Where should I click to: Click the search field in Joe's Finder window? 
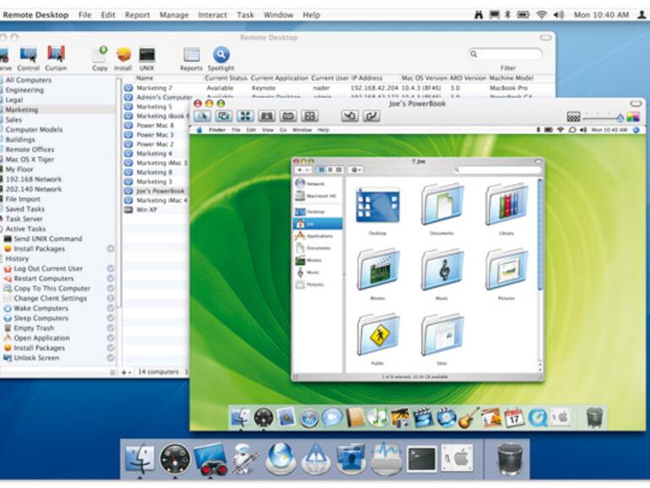pos(497,170)
